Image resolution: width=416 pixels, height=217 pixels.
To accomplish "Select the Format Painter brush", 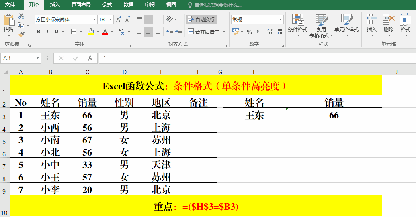I will pos(21,34).
